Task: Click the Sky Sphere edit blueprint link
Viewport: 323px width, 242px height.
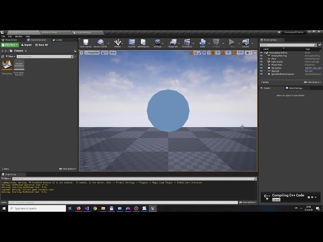Action: 313,68
